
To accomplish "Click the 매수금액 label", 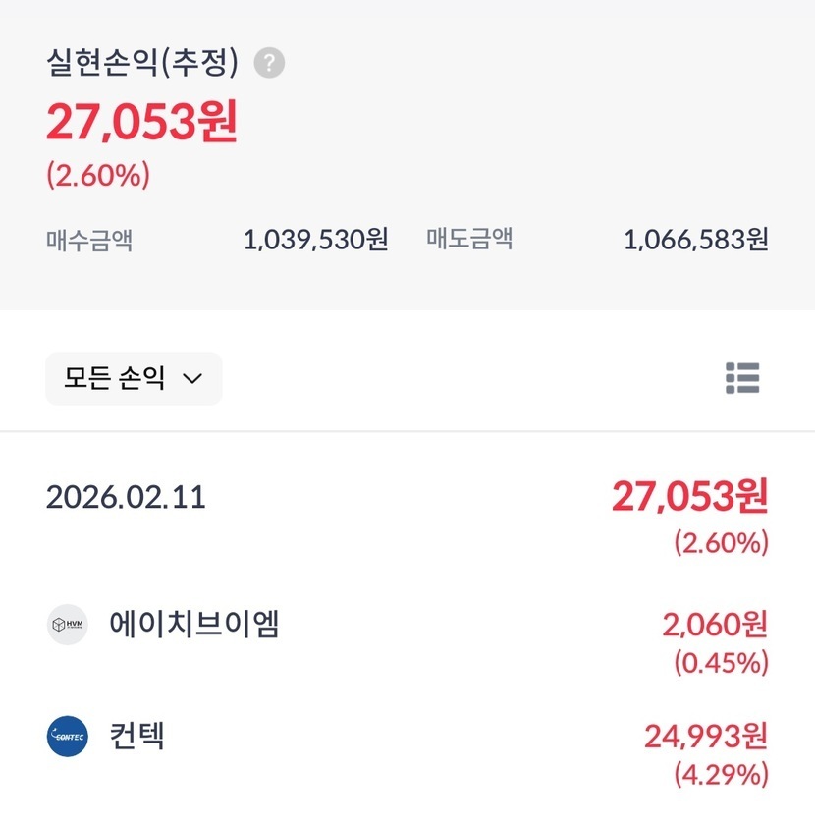I will point(89,240).
